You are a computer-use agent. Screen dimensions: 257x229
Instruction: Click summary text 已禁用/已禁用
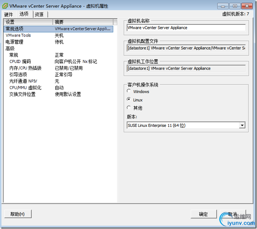[x=69, y=68]
